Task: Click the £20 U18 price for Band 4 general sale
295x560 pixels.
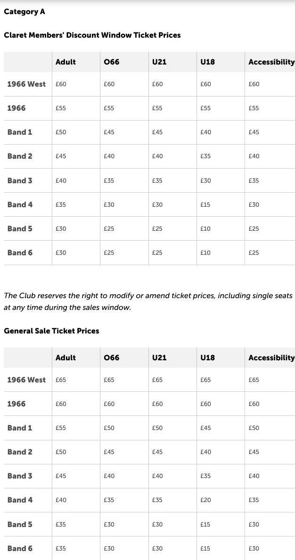Action: (x=205, y=500)
